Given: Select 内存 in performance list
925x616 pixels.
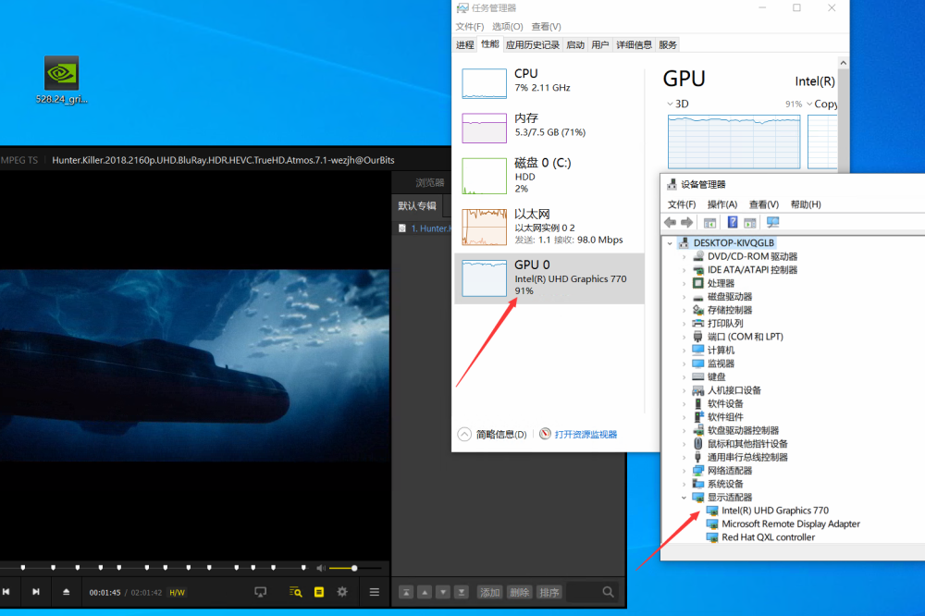Looking at the screenshot, I should 549,127.
